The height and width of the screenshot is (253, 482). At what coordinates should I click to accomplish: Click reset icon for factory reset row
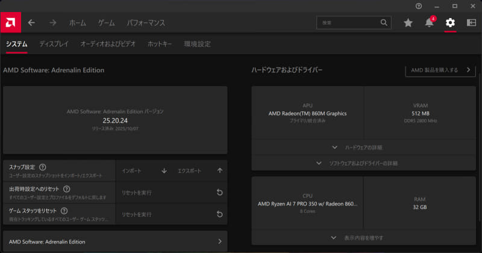(x=219, y=192)
